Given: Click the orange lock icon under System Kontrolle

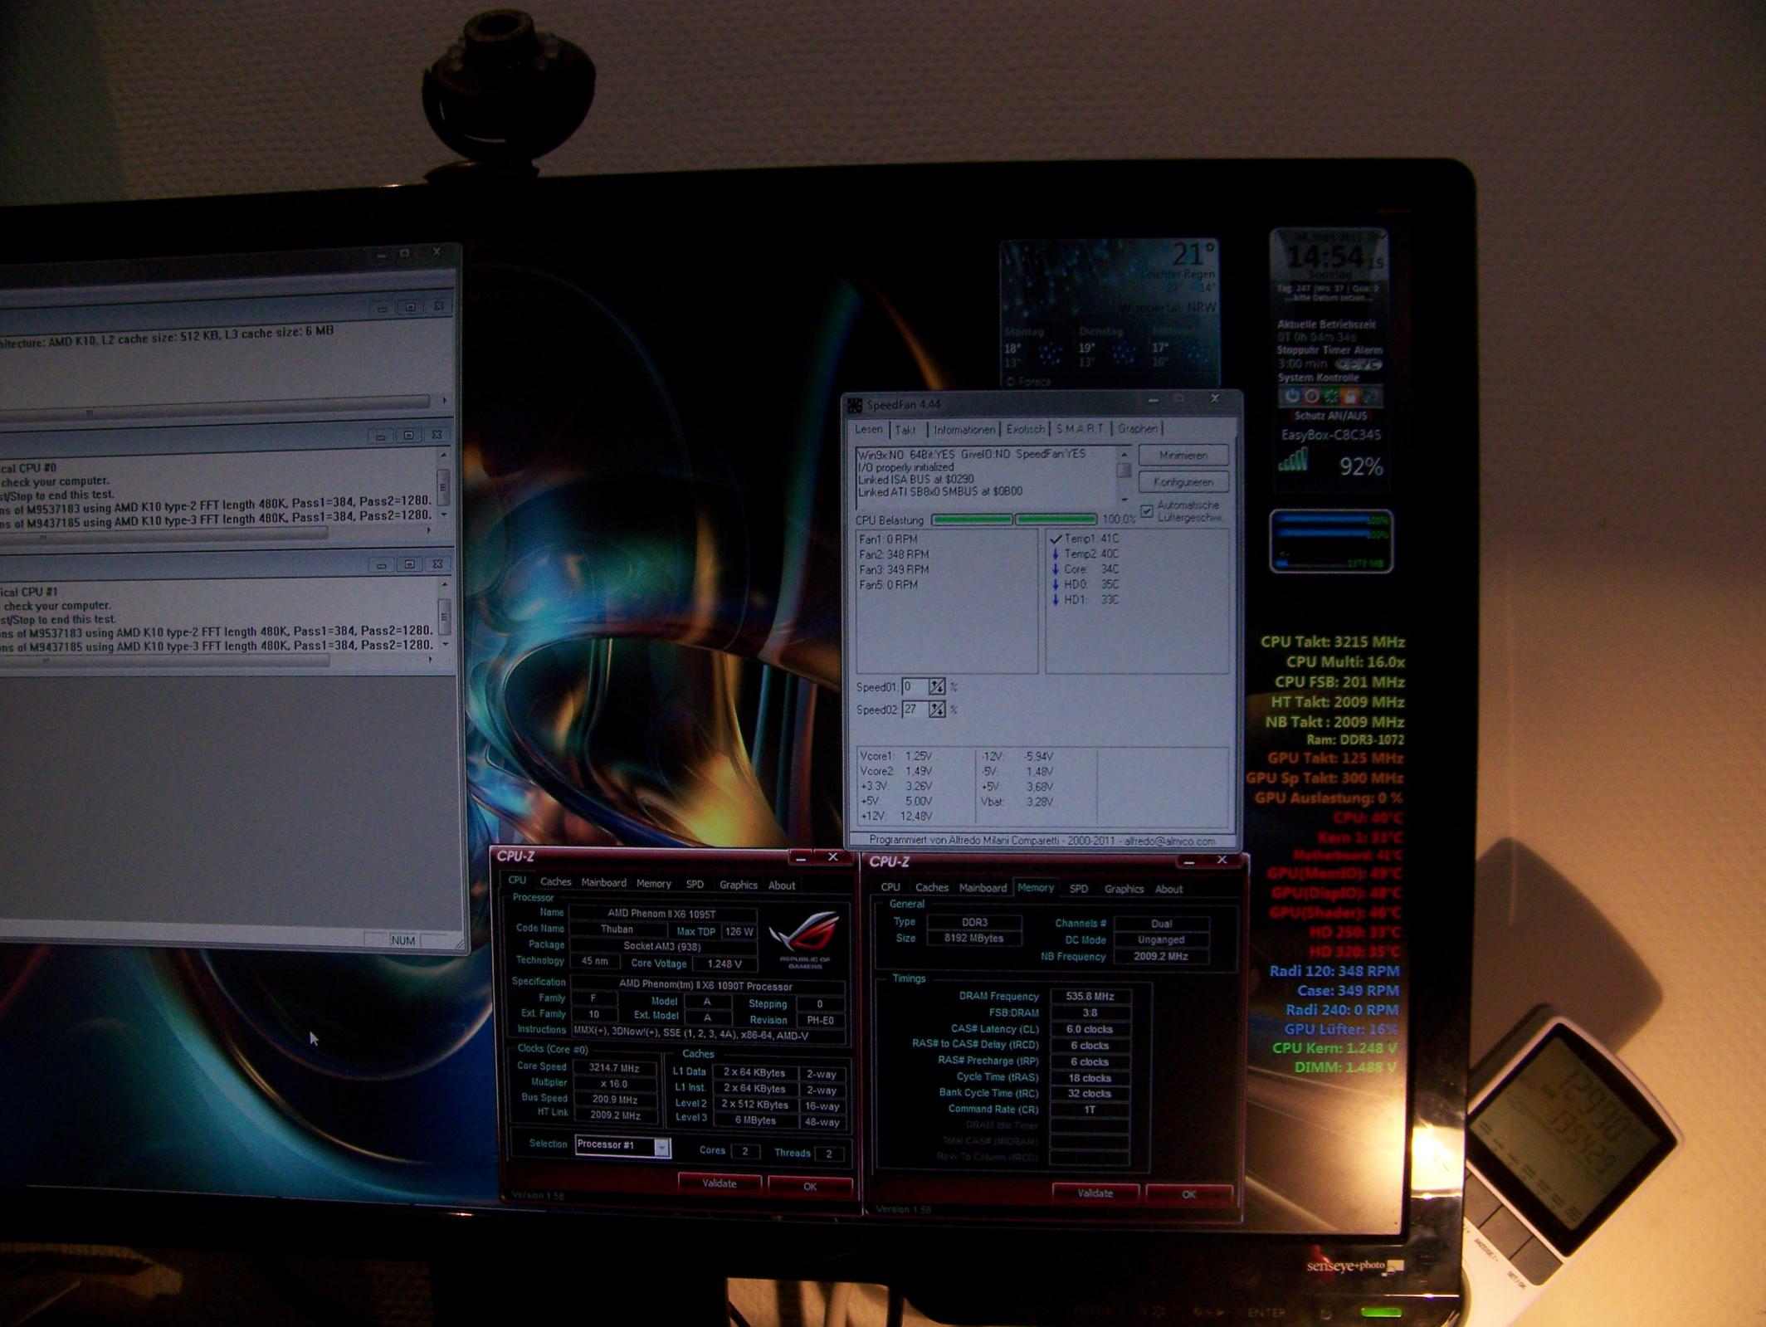Looking at the screenshot, I should [1349, 396].
